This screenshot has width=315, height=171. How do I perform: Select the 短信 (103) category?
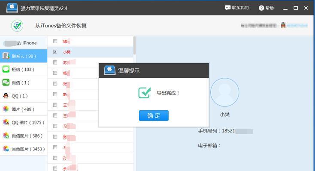tap(24, 70)
